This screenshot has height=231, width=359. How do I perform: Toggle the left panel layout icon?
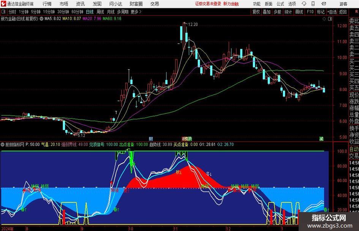(3, 12)
